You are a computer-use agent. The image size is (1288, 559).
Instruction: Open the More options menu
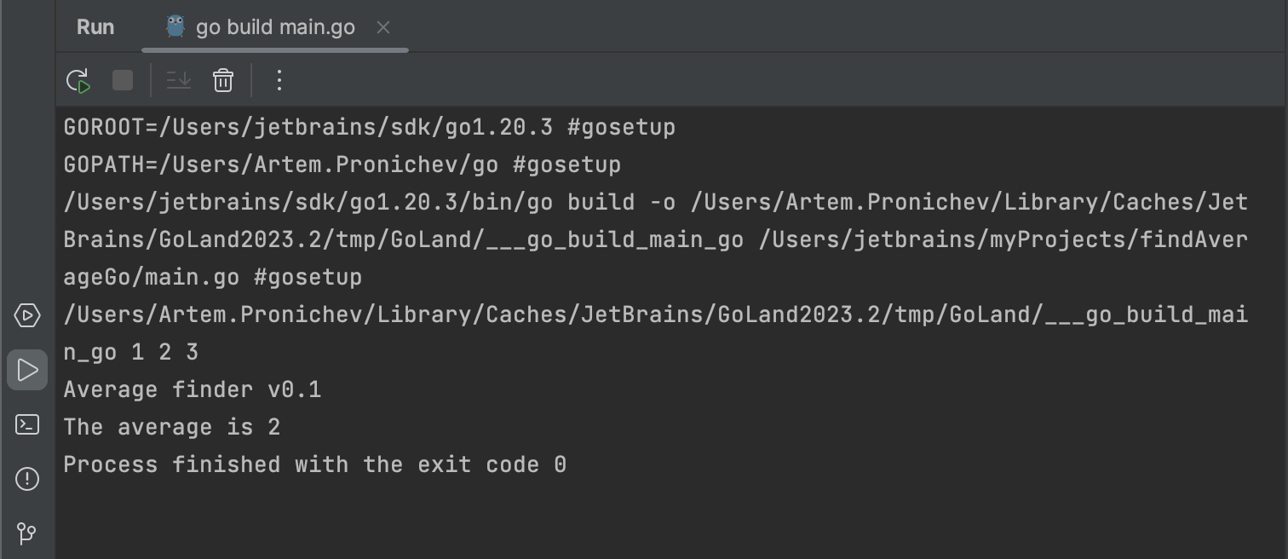[278, 80]
